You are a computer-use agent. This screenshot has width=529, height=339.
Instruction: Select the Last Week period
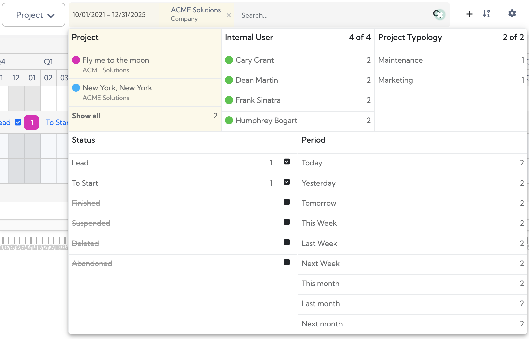click(x=413, y=244)
